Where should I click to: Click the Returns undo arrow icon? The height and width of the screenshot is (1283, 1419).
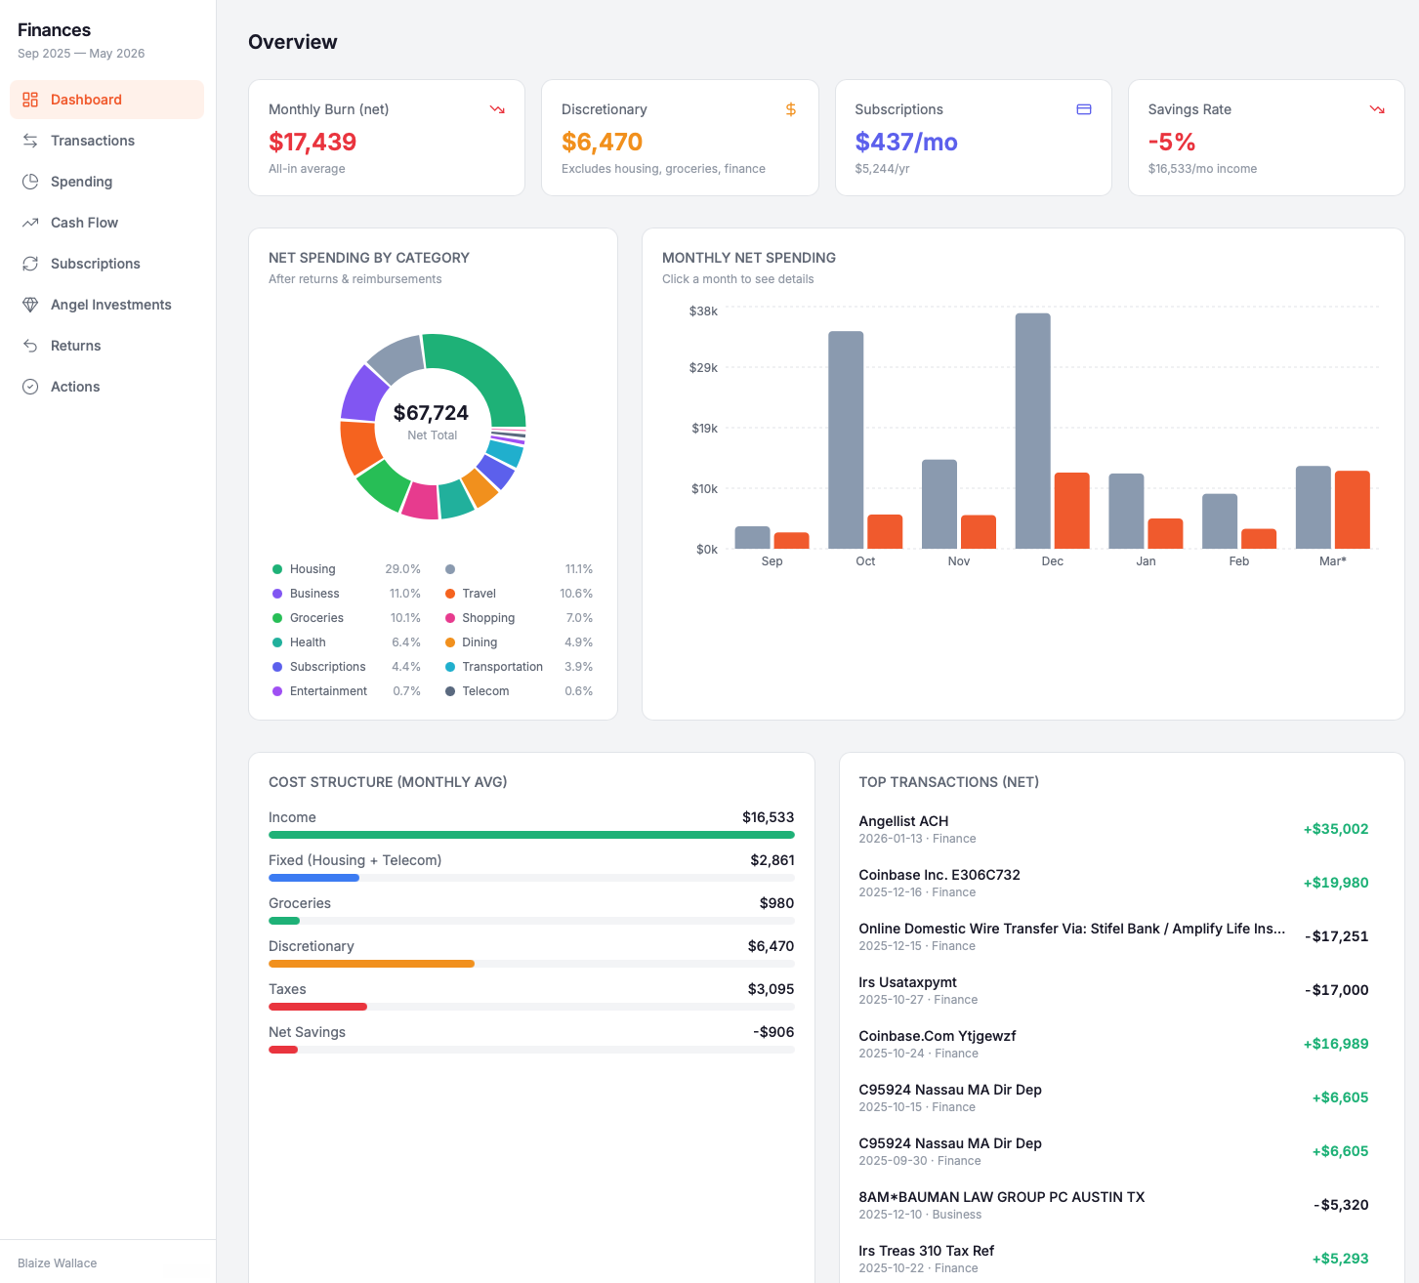pos(30,346)
